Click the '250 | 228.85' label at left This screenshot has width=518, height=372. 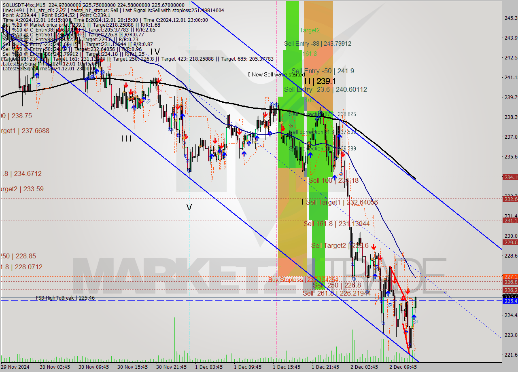coord(18,256)
